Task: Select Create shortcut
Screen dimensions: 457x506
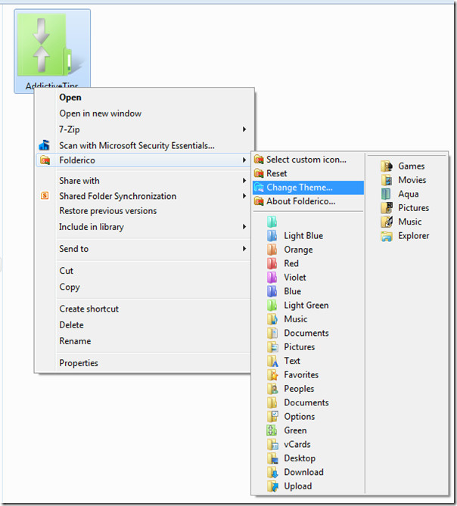Action: click(89, 309)
